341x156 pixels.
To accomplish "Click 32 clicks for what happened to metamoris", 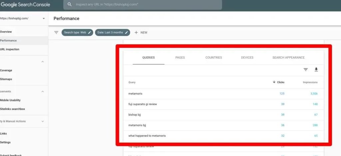I will click(x=282, y=136).
